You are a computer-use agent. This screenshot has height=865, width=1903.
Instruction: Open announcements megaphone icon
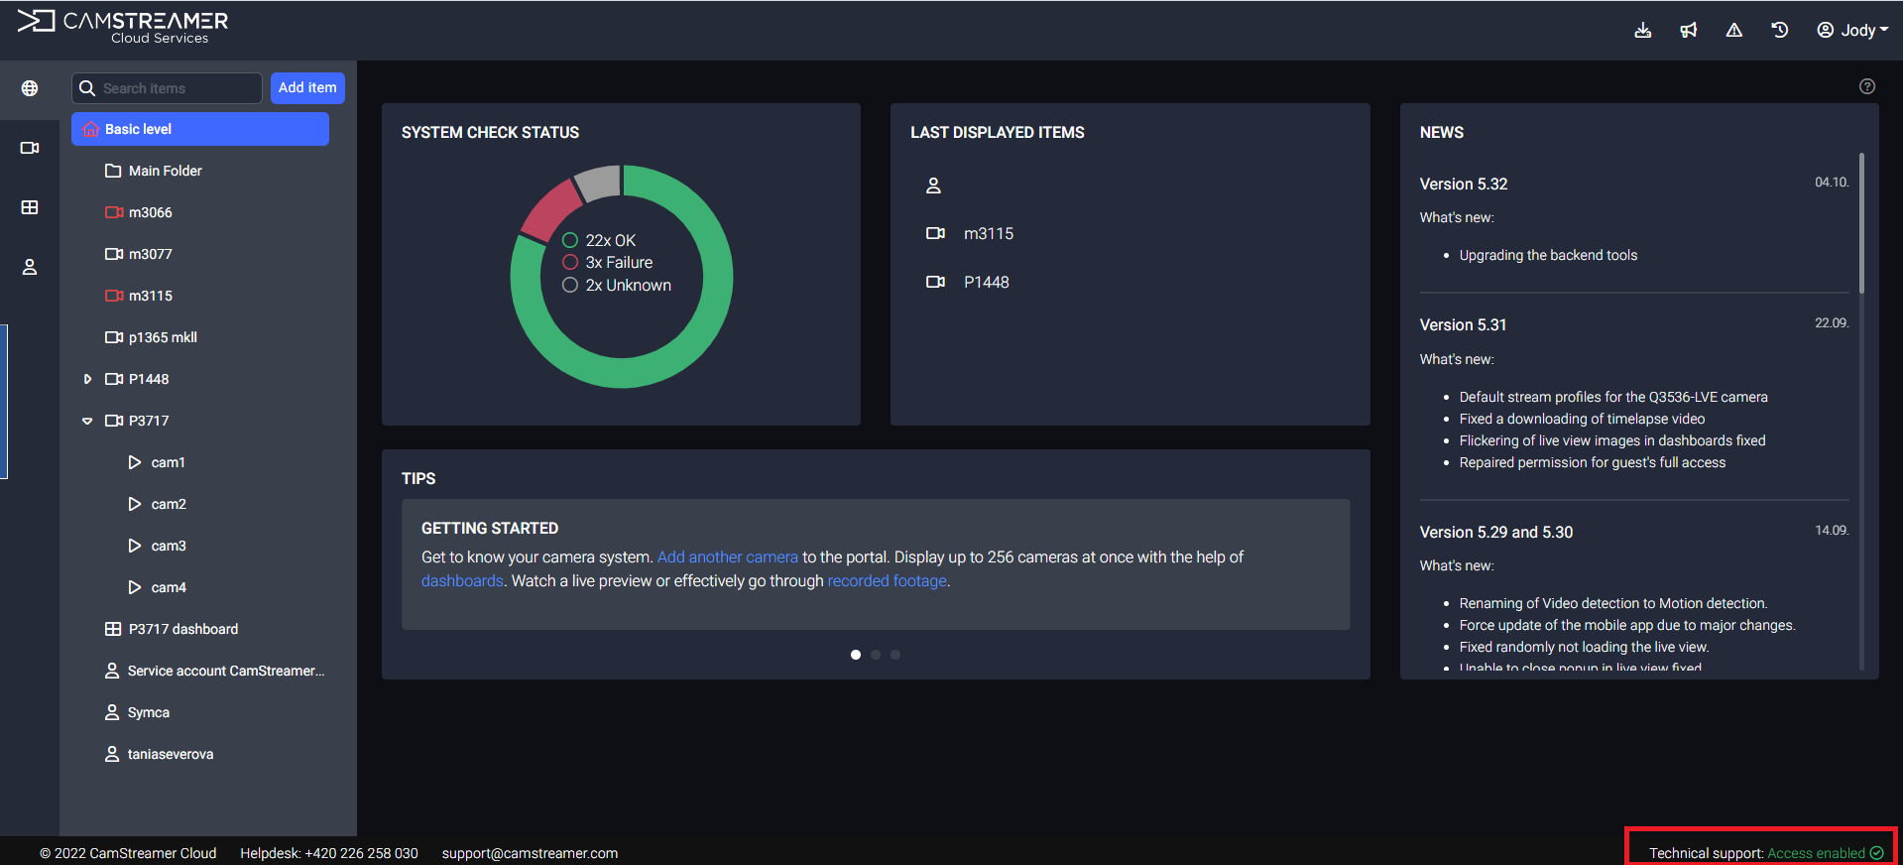1689,30
